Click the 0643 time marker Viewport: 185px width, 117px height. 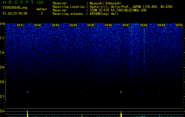pos(56,25)
